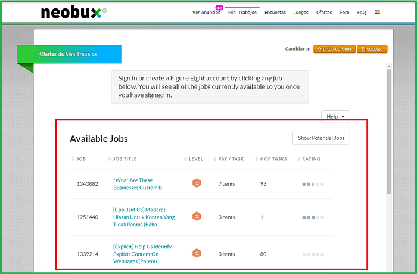Click Show Potential Jobs button
This screenshot has height=274, width=417.
[321, 138]
